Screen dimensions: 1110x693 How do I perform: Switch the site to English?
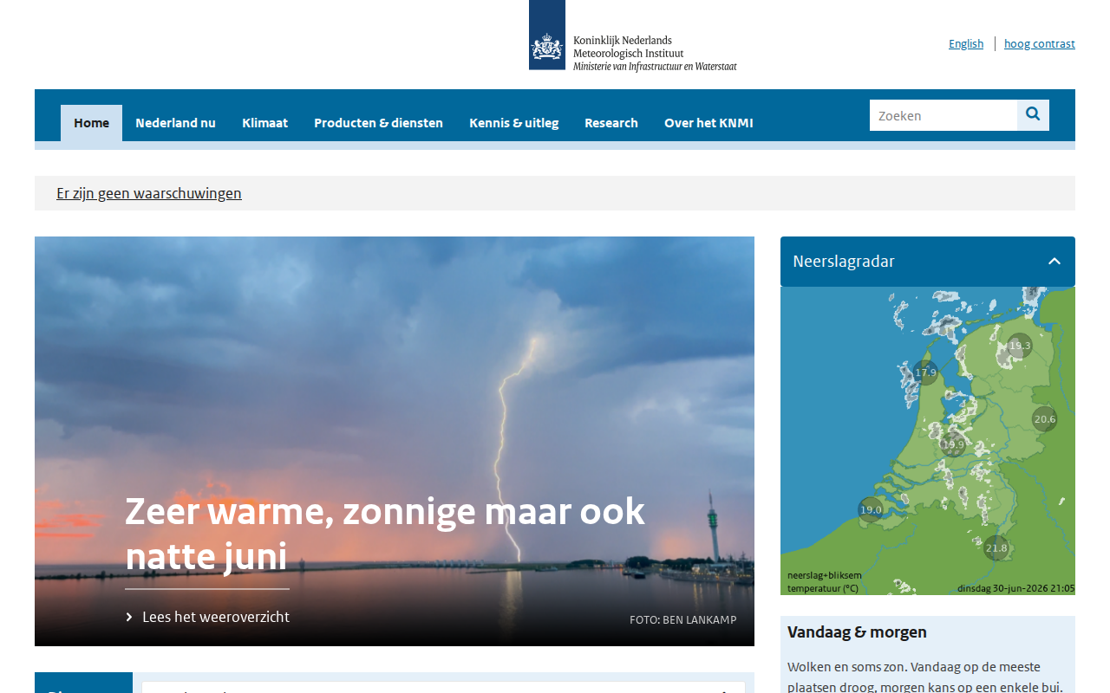[x=966, y=43]
